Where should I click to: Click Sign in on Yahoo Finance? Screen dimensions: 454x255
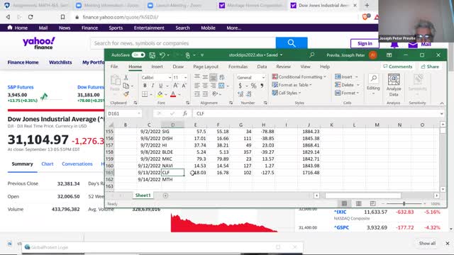[x=365, y=44]
